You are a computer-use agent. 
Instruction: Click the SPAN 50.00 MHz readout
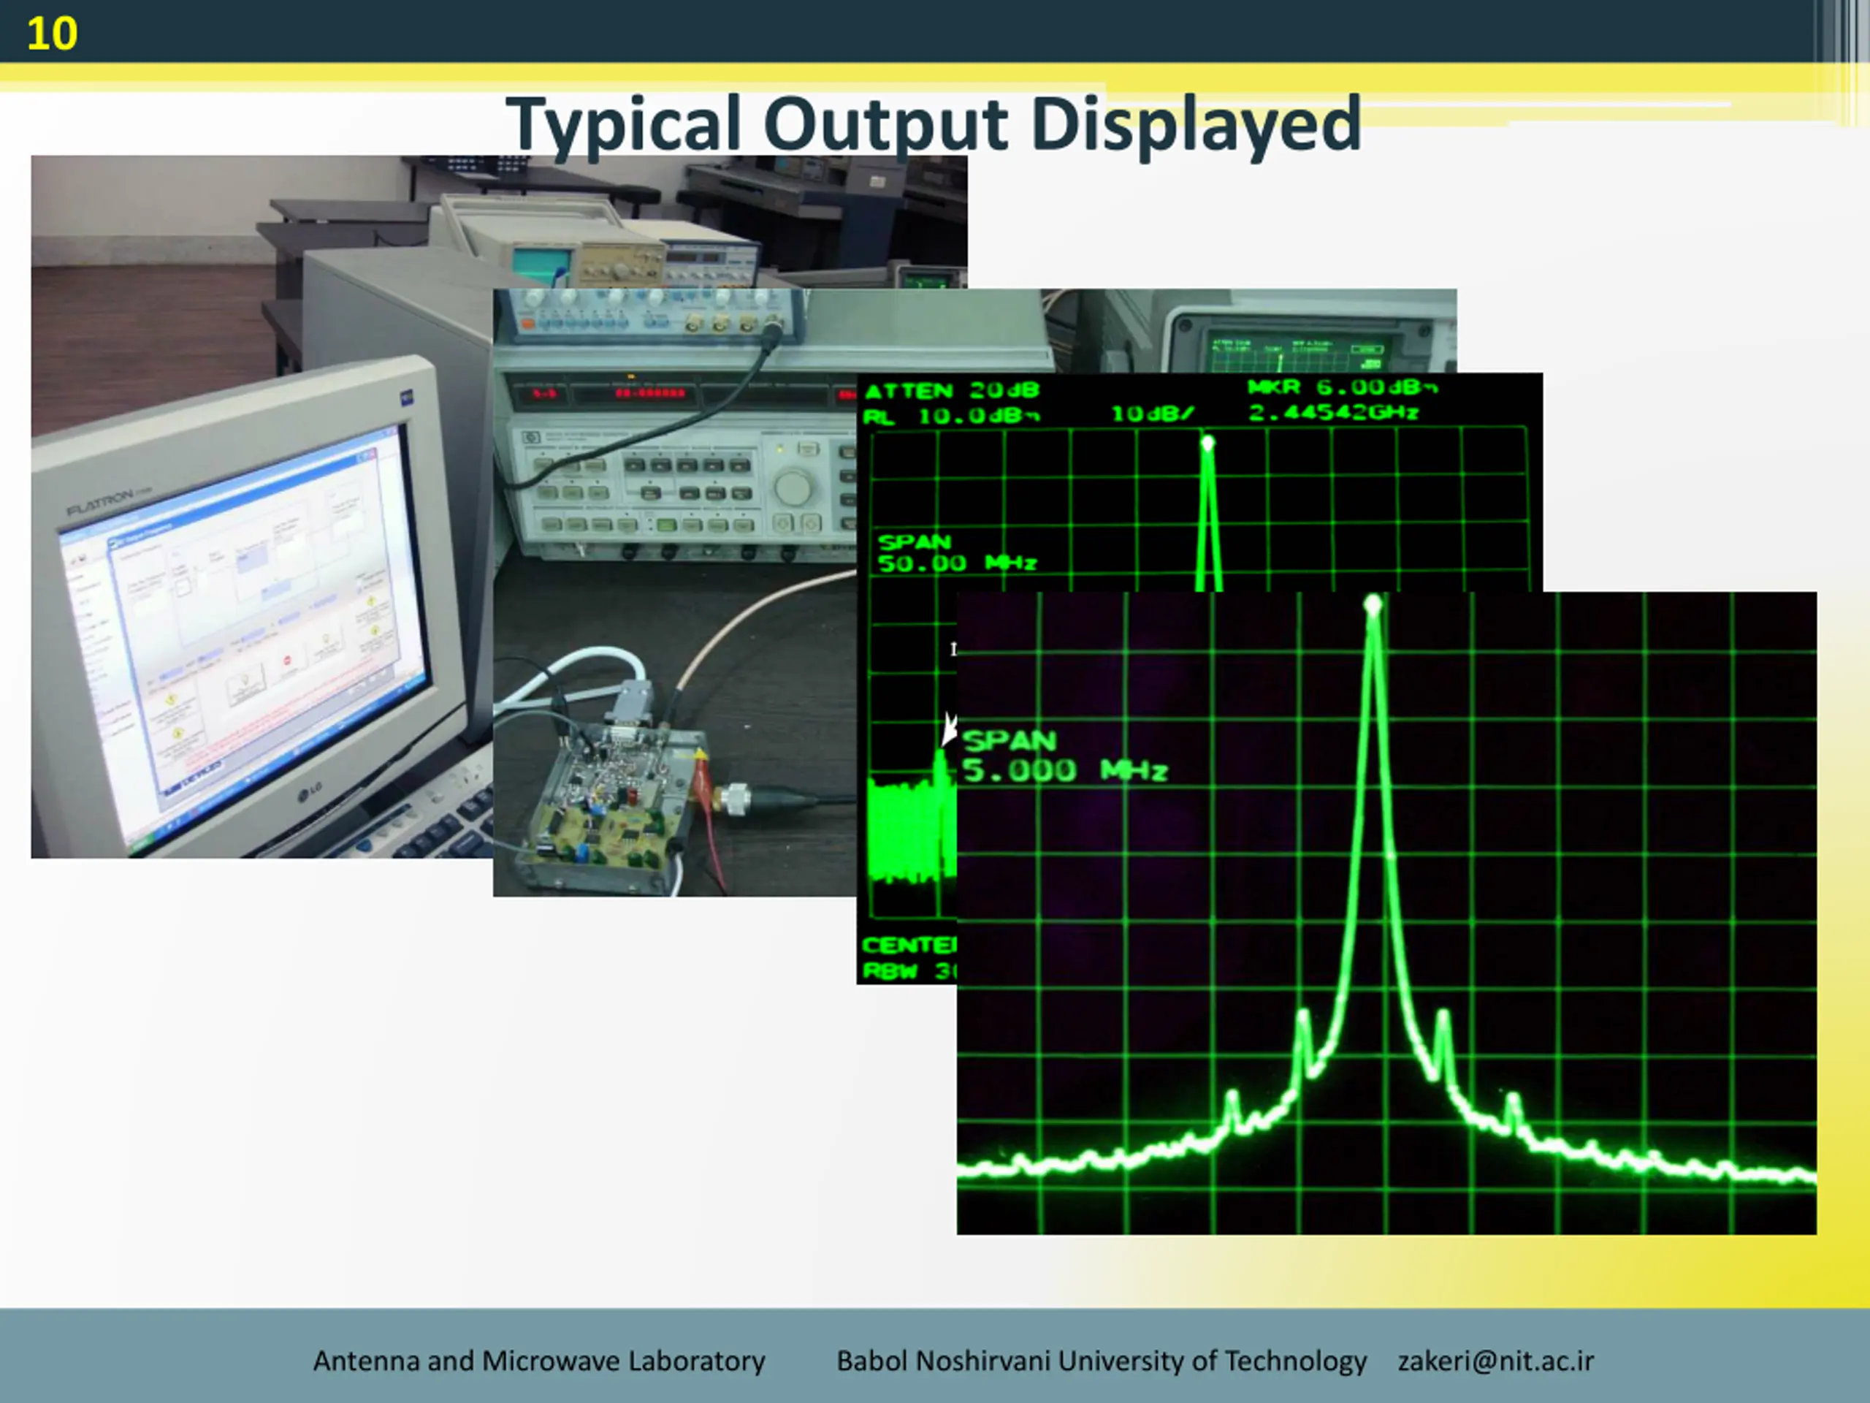956,552
